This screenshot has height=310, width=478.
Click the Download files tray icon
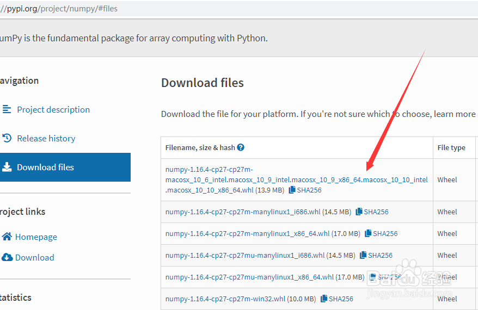[x=7, y=167]
